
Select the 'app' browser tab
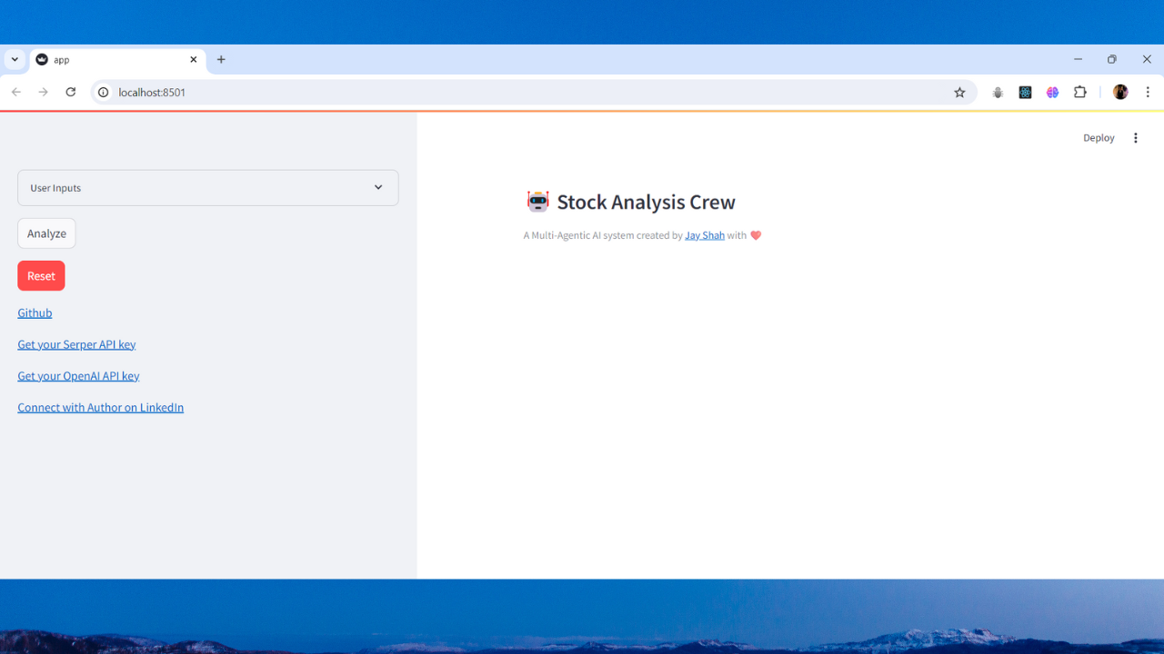coord(117,59)
